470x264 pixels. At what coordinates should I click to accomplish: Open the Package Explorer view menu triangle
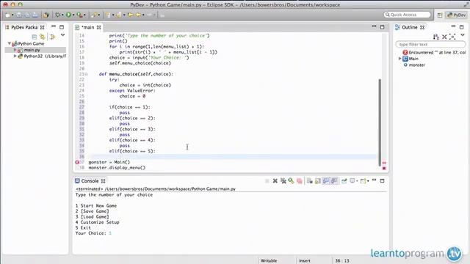(x=62, y=35)
